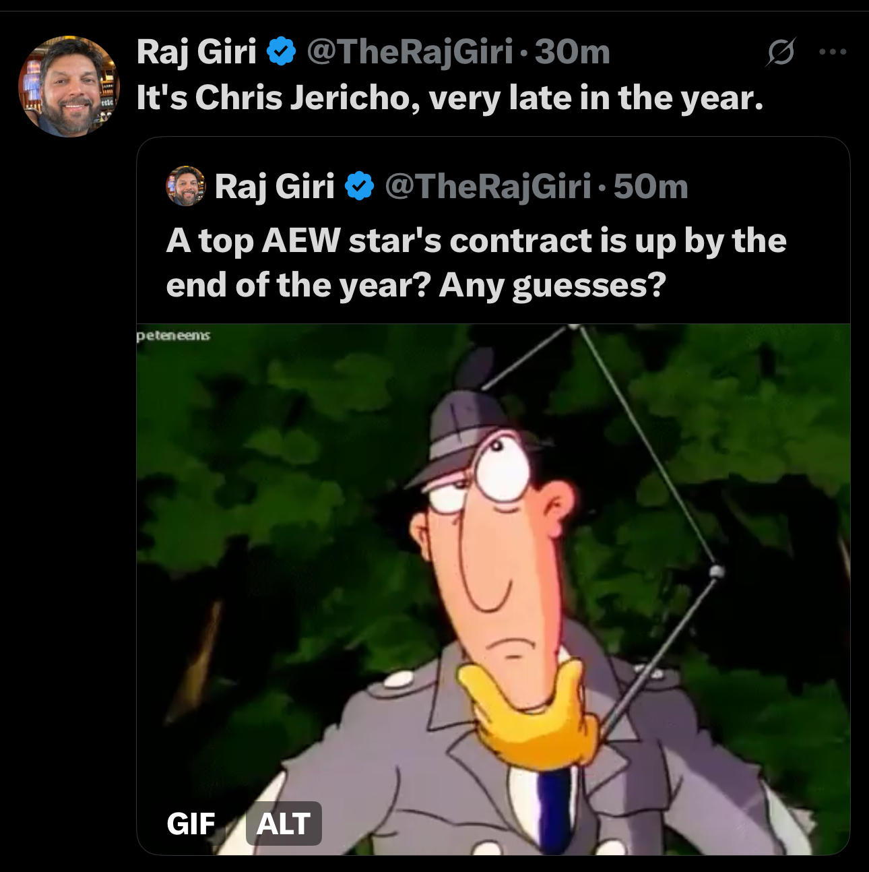Click the GIF label badge
Screen dimensions: 869x872
[x=191, y=823]
